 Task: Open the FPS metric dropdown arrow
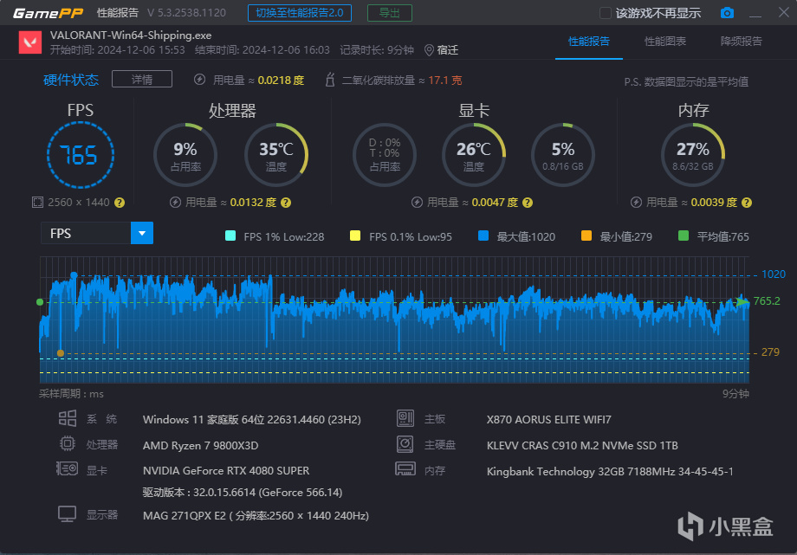pos(142,233)
